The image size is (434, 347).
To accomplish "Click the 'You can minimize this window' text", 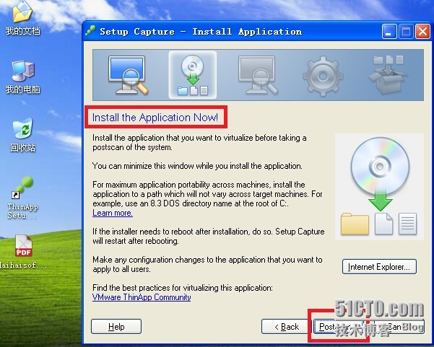I will [x=197, y=166].
